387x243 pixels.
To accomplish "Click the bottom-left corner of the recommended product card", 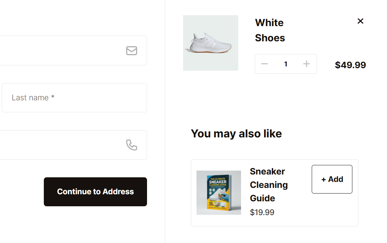I will click(x=193, y=224).
